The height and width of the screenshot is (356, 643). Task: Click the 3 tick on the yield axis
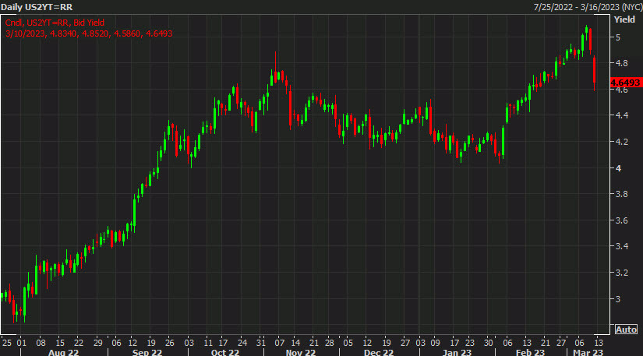[618, 299]
